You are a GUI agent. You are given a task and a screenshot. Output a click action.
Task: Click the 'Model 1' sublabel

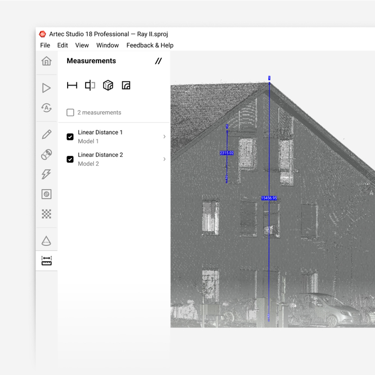(88, 141)
